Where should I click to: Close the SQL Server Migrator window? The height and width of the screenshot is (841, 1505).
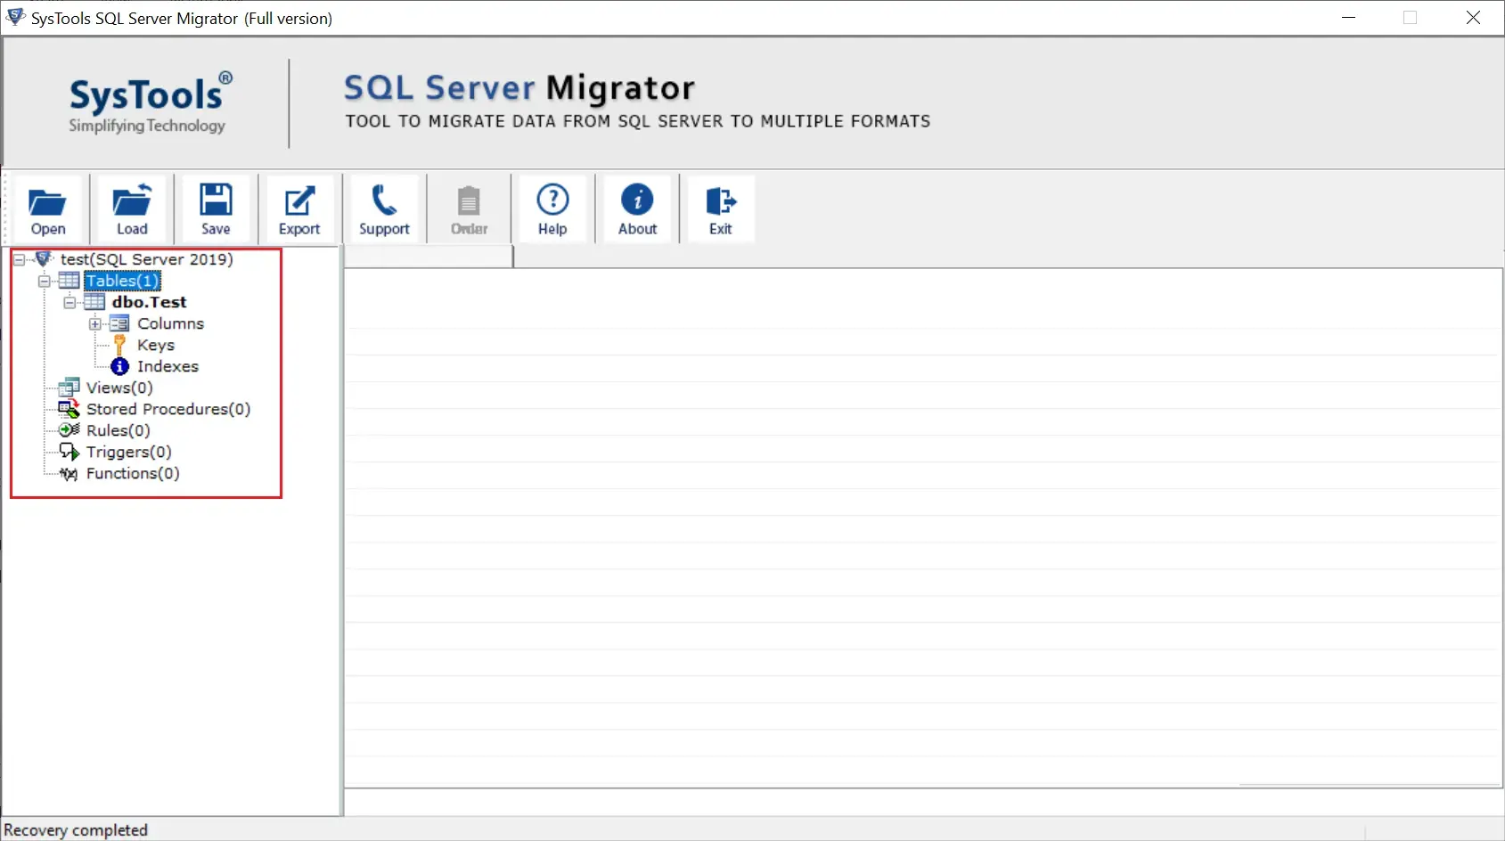tap(1473, 18)
